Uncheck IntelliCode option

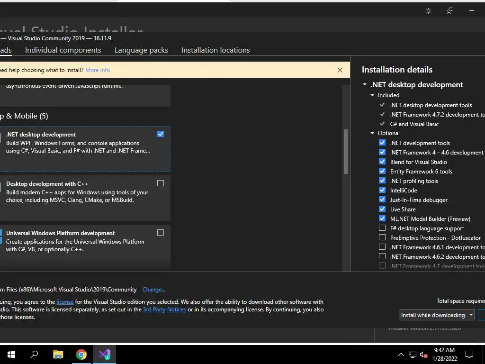click(382, 190)
